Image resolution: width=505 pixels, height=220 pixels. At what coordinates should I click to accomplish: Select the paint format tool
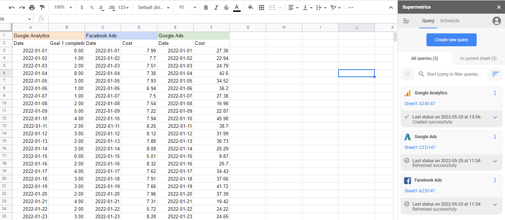tap(42, 8)
